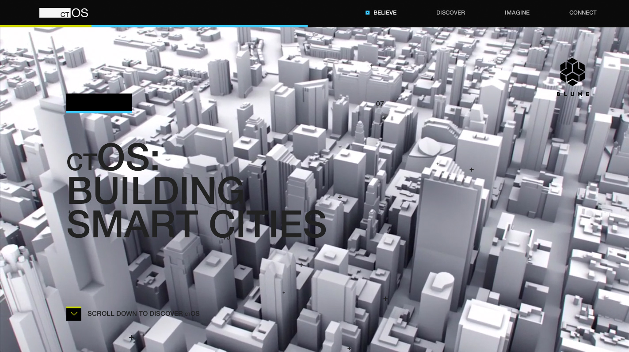Click the 'ctOS:' headline line
The height and width of the screenshot is (352, 629).
point(113,158)
